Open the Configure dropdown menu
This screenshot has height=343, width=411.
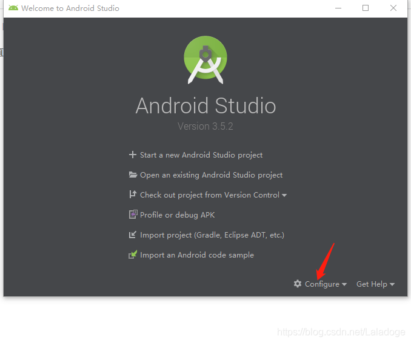[x=326, y=284]
